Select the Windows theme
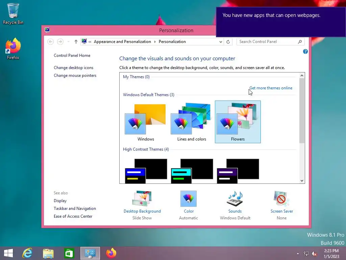The width and height of the screenshot is (346, 260). (146, 122)
